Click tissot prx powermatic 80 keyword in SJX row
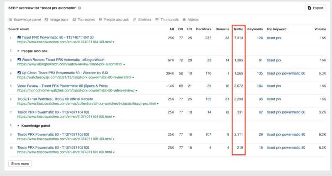 point(286,73)
